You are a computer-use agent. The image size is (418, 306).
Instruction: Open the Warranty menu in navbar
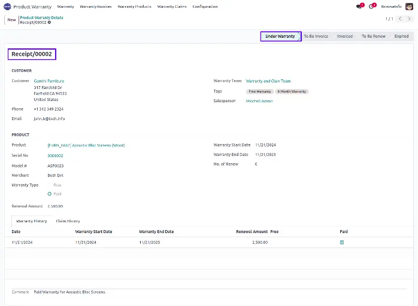pos(65,7)
